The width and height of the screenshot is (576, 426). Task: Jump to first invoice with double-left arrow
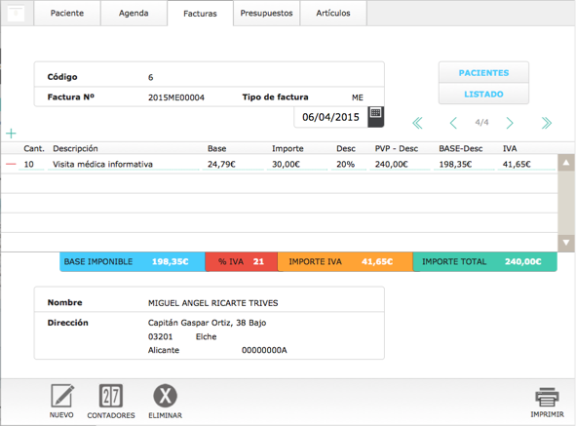417,123
